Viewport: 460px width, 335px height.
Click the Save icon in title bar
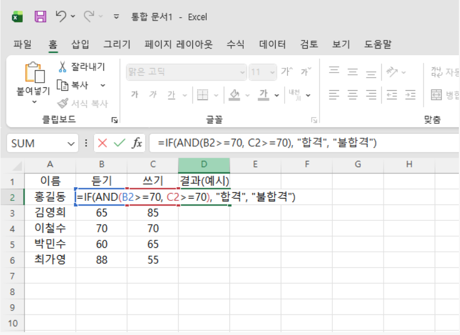[41, 17]
